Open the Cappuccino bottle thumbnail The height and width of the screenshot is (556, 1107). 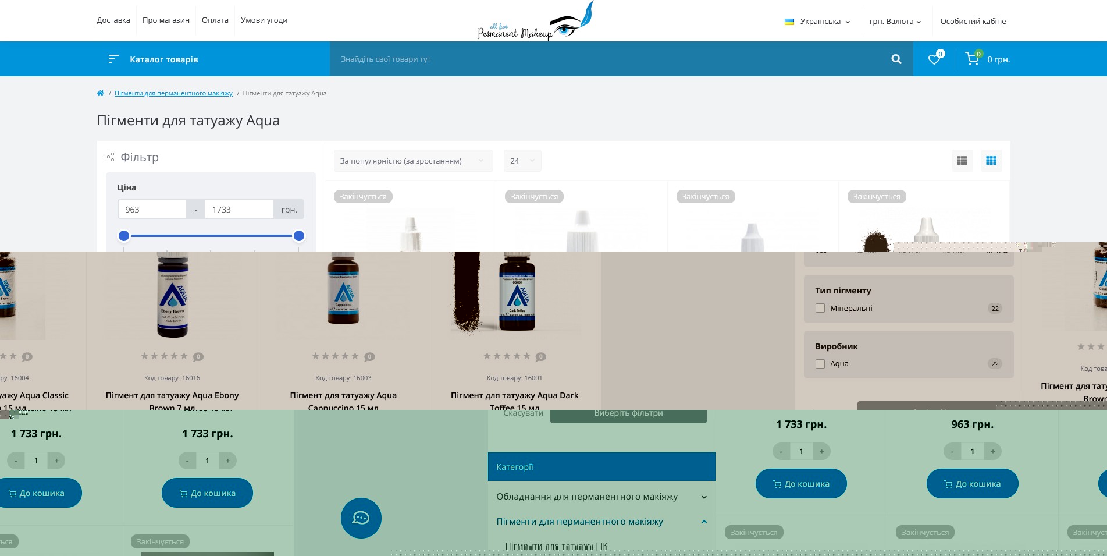point(343,288)
